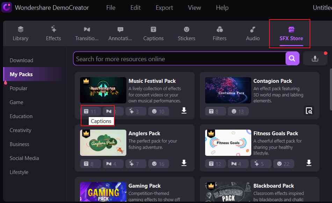Open the Anglers Pack thumbnail
Viewport: 332px width, 203px height.
103,143
